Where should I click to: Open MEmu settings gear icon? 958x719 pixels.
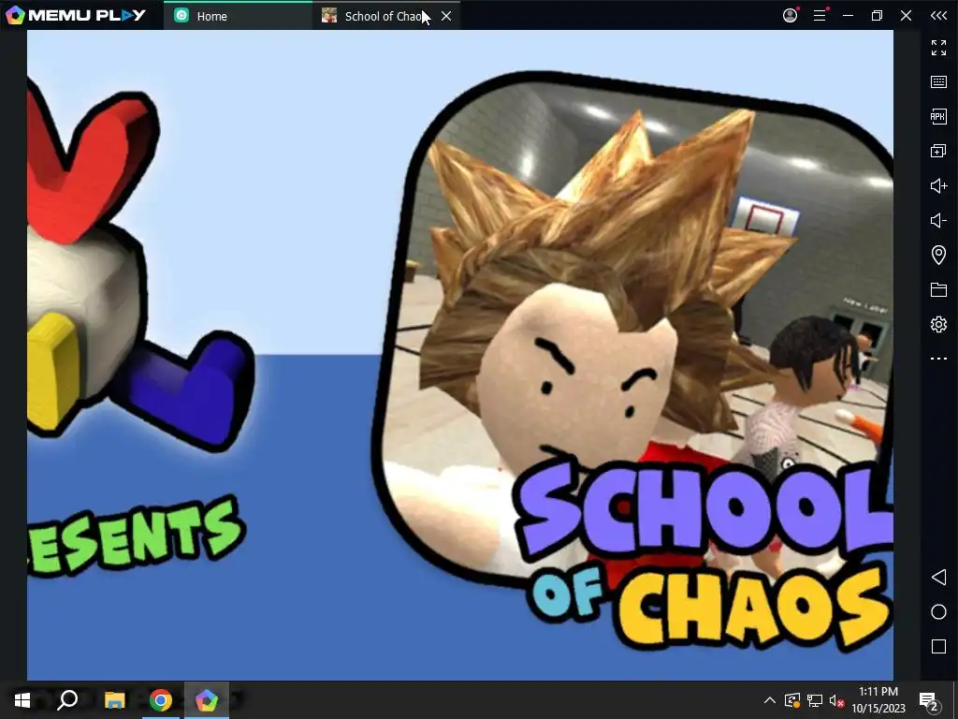click(938, 324)
